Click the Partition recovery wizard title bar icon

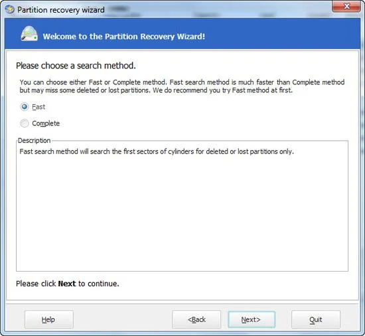[9, 9]
